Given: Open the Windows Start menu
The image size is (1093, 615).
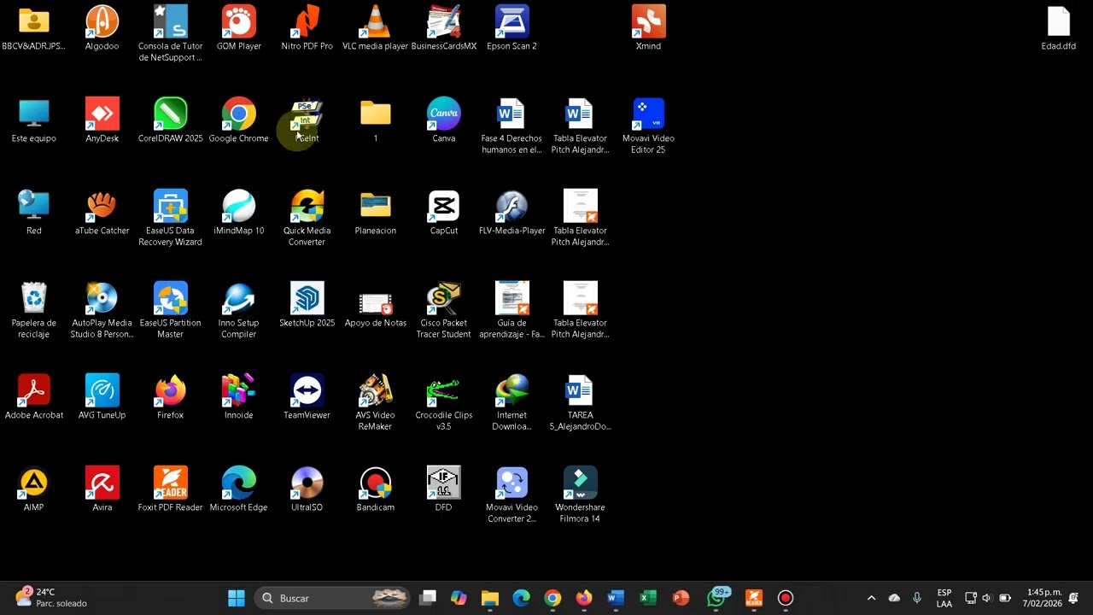Looking at the screenshot, I should coord(237,598).
